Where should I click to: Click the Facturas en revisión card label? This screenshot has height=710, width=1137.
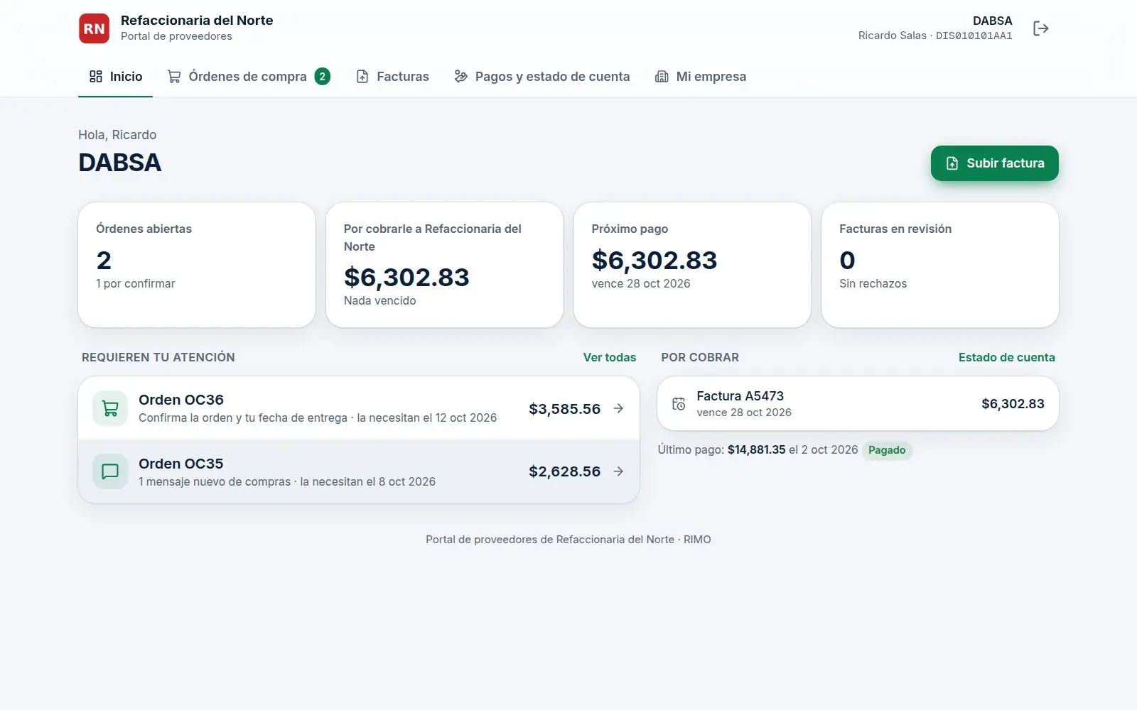895,229
